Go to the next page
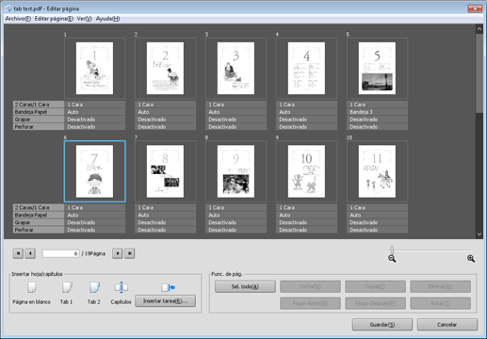The height and width of the screenshot is (339, 487). pos(118,253)
